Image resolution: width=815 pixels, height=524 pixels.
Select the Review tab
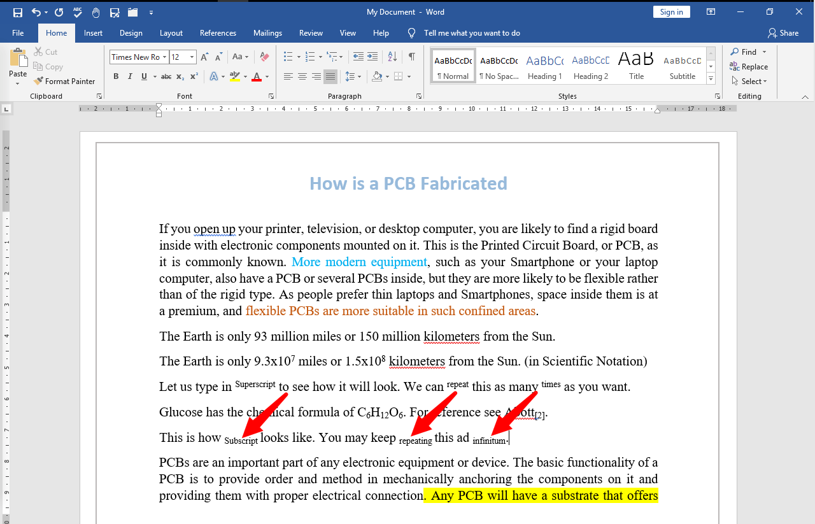(311, 33)
